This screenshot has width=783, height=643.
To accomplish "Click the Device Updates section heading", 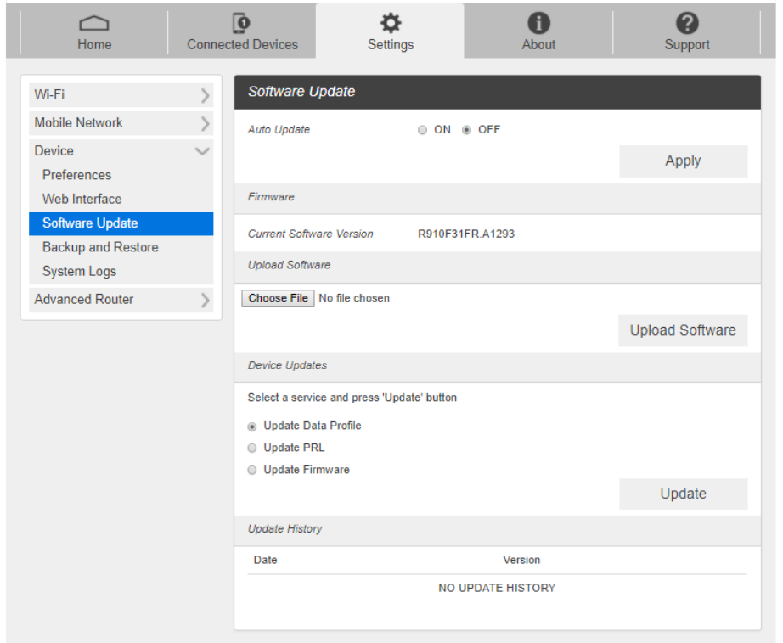I will click(x=287, y=365).
